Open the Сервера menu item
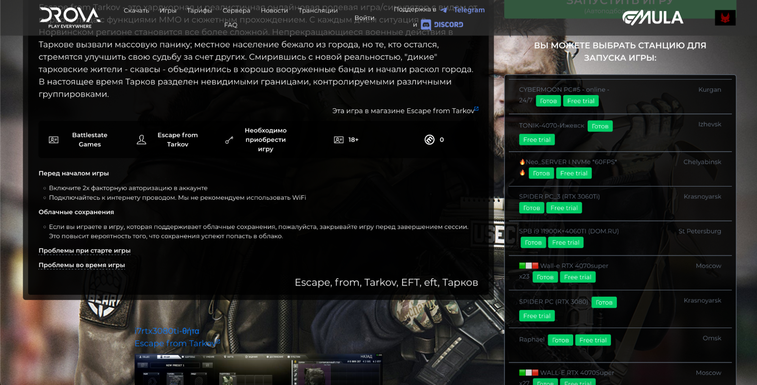The image size is (757, 385). [236, 11]
